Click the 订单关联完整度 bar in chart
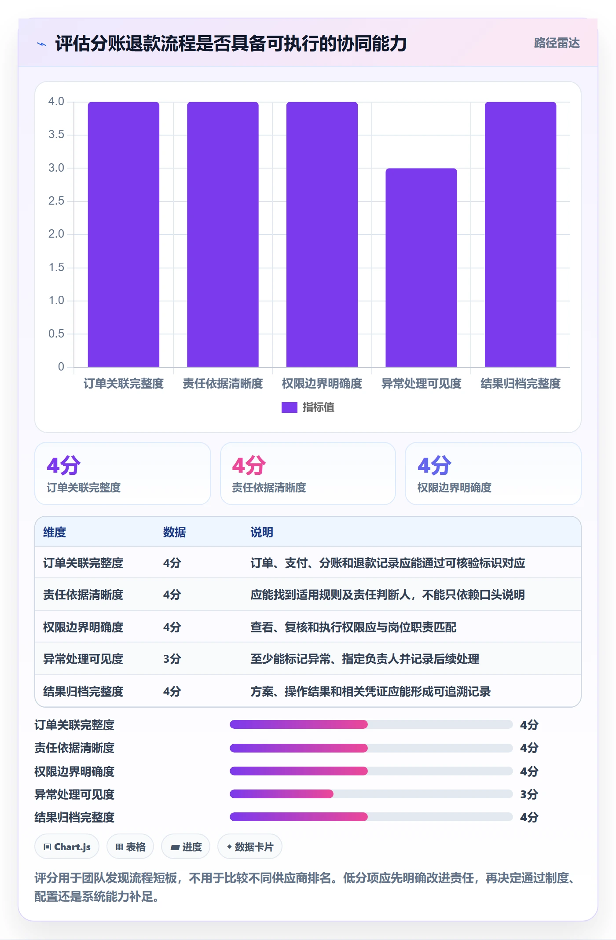The image size is (616, 940). [124, 235]
